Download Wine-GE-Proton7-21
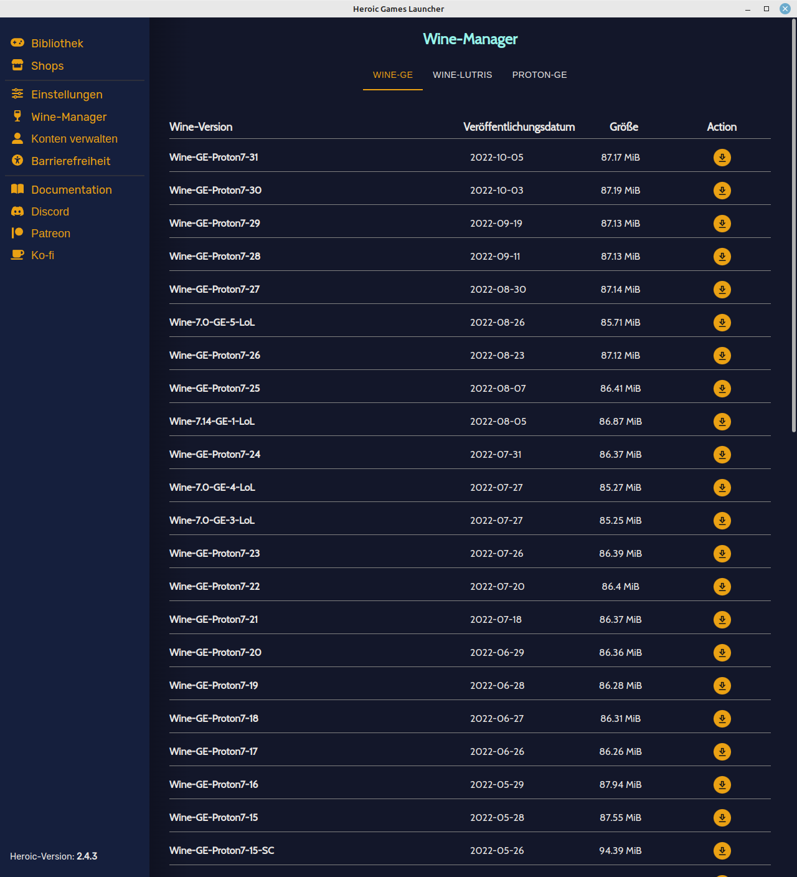 pyautogui.click(x=722, y=620)
